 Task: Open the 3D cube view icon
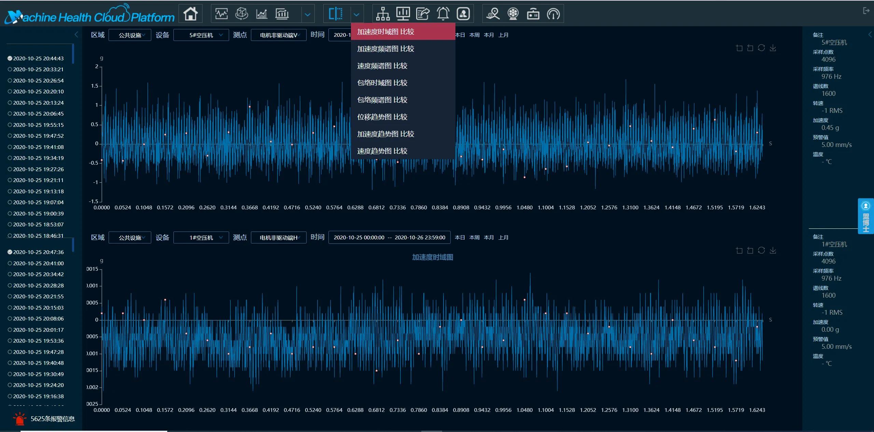[x=242, y=14]
